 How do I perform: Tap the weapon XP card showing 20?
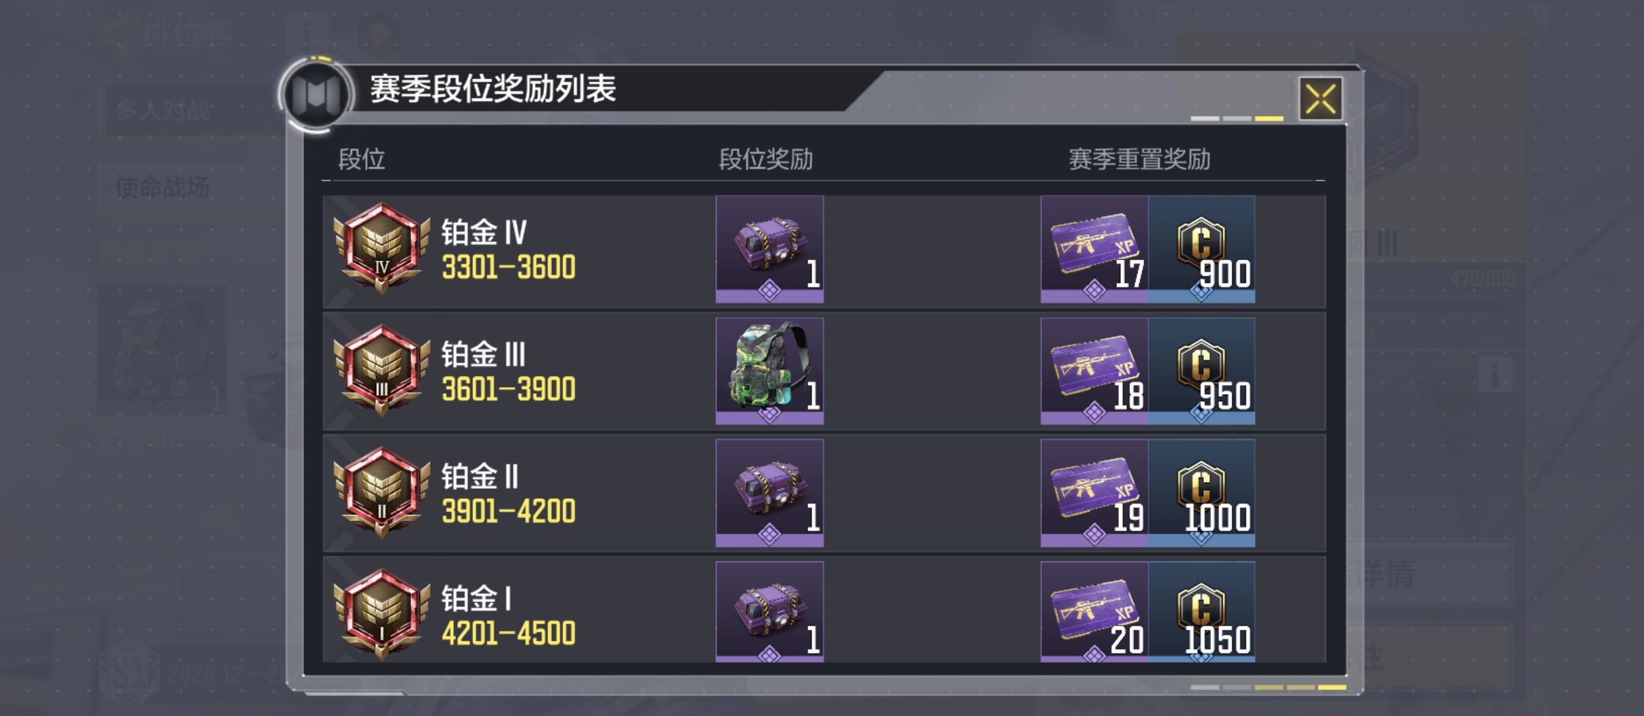[1094, 611]
